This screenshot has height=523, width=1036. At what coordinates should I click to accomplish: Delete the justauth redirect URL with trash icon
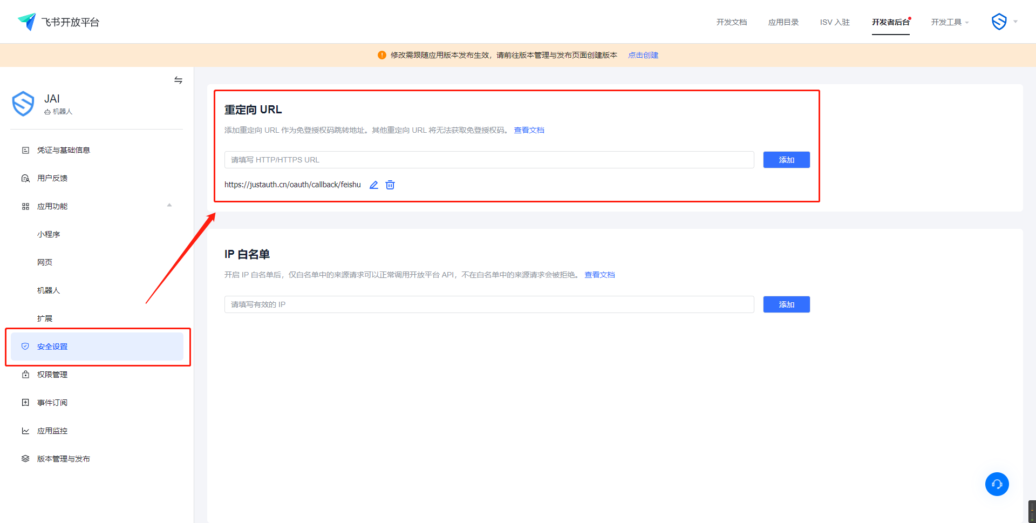click(x=390, y=185)
